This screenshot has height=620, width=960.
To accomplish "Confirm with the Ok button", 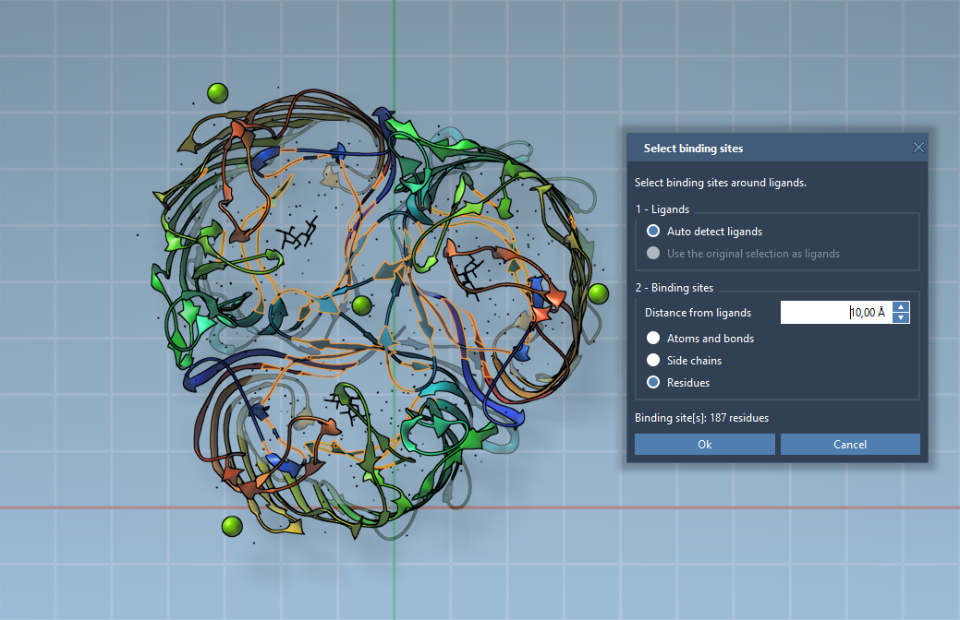I will [x=704, y=445].
